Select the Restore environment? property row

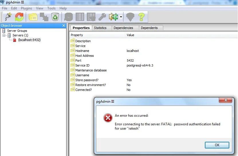pyautogui.click(x=154, y=85)
